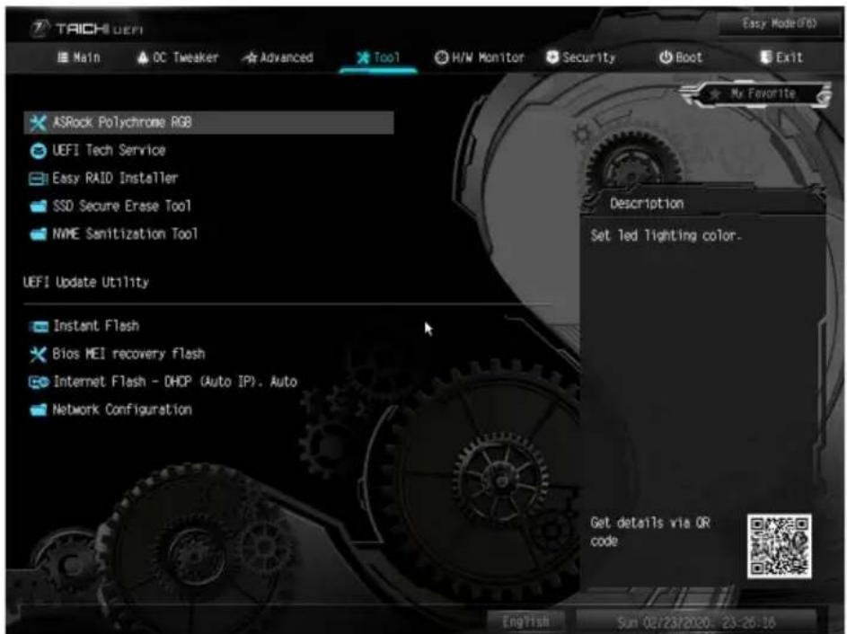This screenshot has height=634, width=847.
Task: Click the Tool tab wrench icon
Action: [364, 57]
